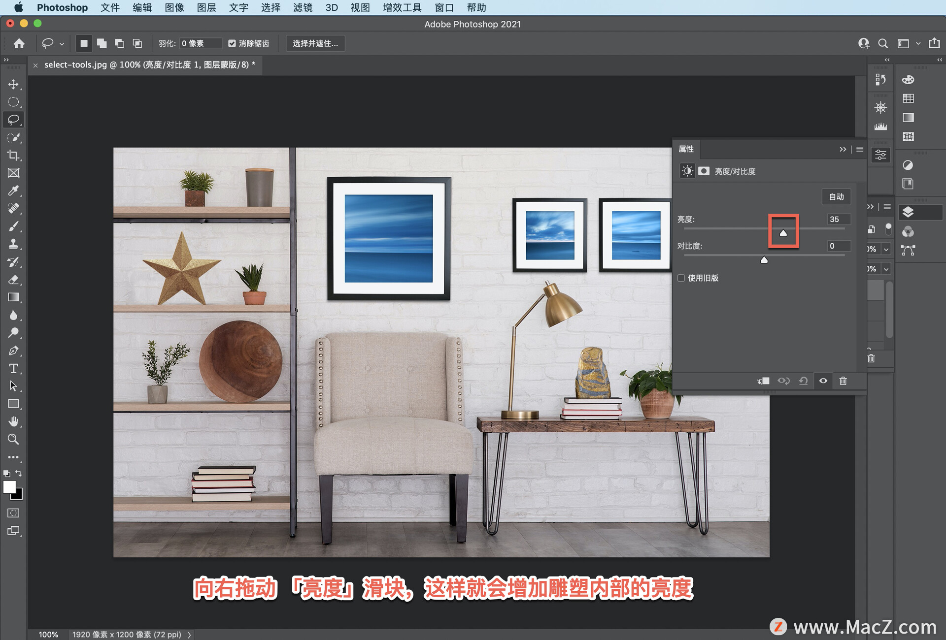Select the Eyedropper tool
The width and height of the screenshot is (946, 640).
click(13, 191)
